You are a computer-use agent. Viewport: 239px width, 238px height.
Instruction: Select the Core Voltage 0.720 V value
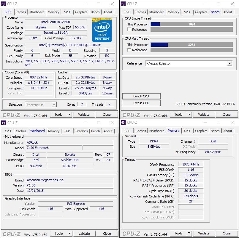tap(76, 38)
